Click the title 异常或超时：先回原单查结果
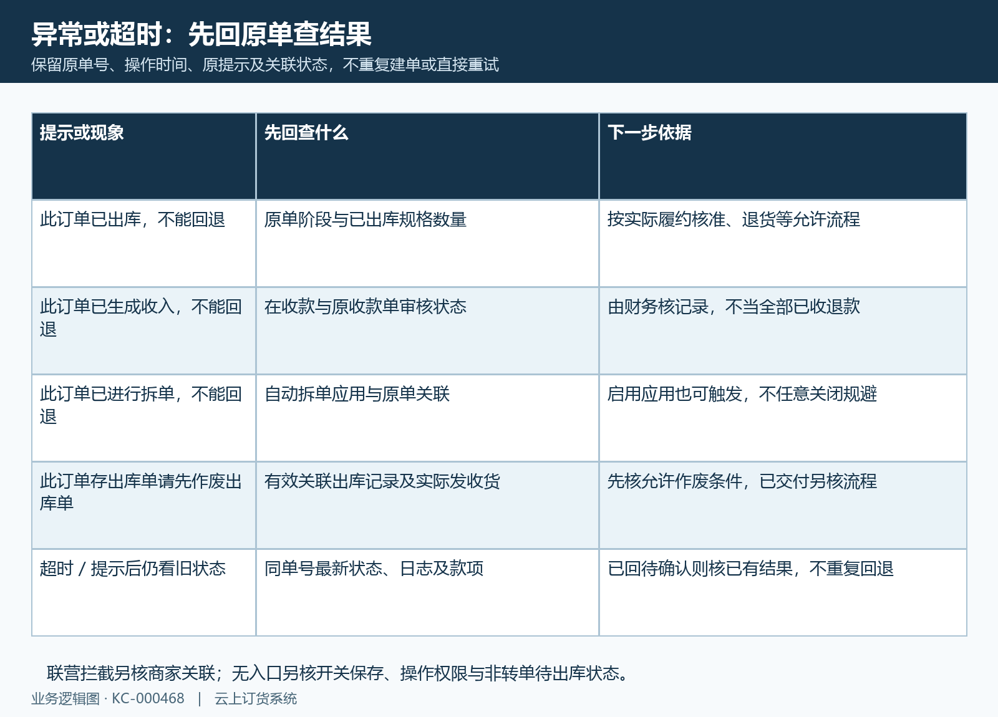Screen dimensions: 998x717 pyautogui.click(x=201, y=34)
